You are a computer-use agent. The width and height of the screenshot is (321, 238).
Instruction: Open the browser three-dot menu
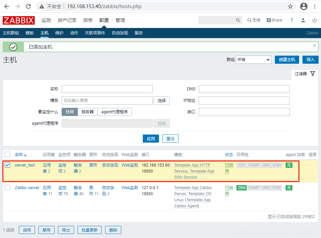point(315,6)
